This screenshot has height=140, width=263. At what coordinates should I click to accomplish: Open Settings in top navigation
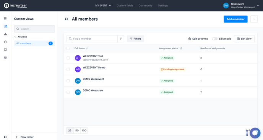pyautogui.click(x=163, y=5)
